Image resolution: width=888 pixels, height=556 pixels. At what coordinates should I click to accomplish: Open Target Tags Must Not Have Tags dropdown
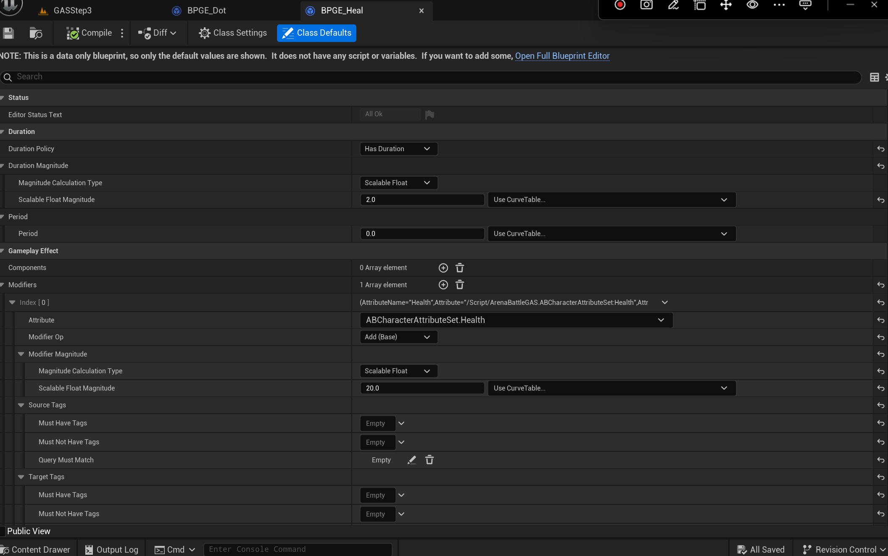click(401, 514)
